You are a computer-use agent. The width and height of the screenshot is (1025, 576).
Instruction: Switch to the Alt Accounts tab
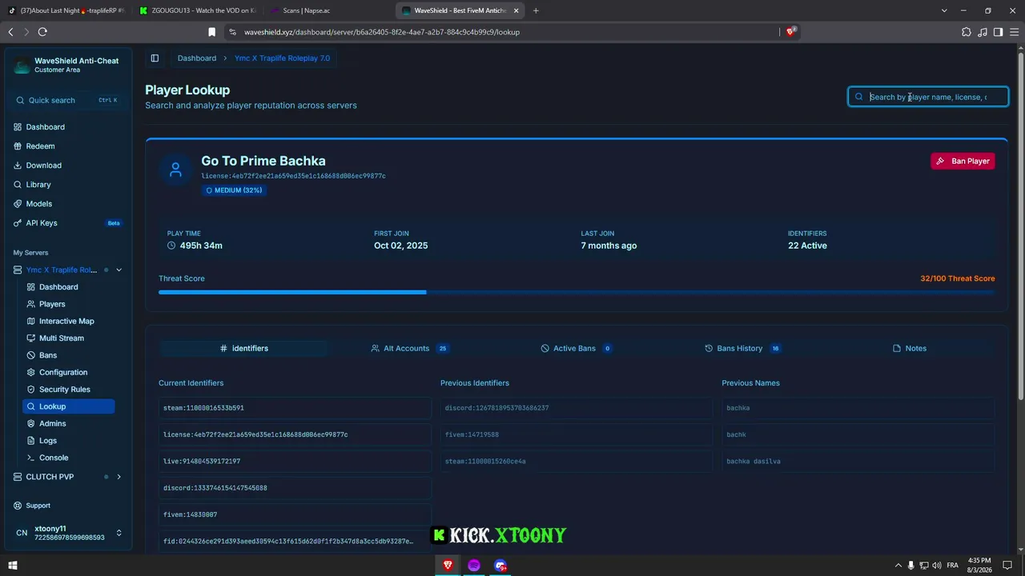(409, 349)
